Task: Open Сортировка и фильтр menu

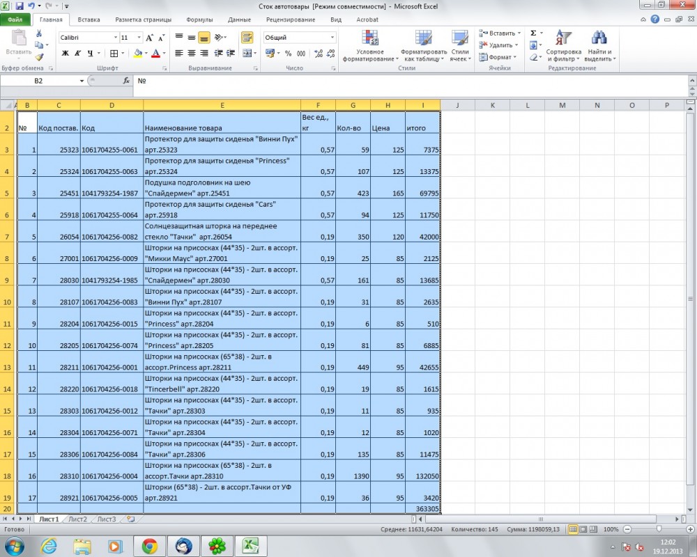Action: [564, 46]
